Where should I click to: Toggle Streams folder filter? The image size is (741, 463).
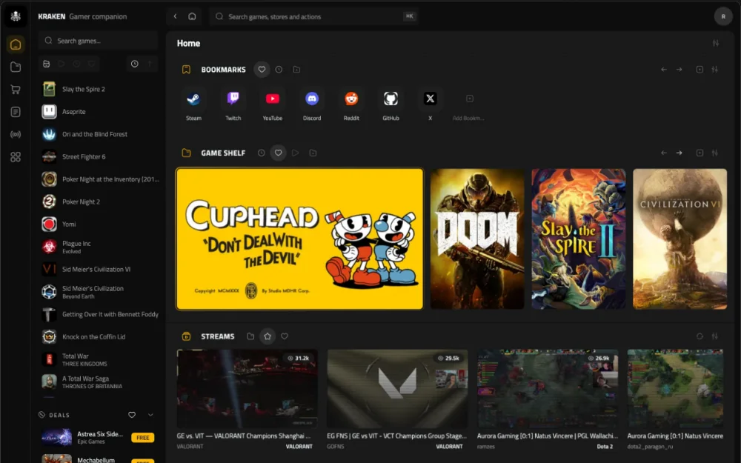tap(250, 336)
